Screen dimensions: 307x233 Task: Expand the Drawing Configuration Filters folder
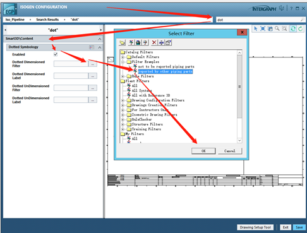123,100
